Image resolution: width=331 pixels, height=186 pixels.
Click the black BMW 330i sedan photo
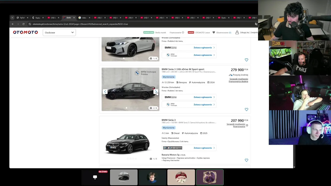(130, 89)
